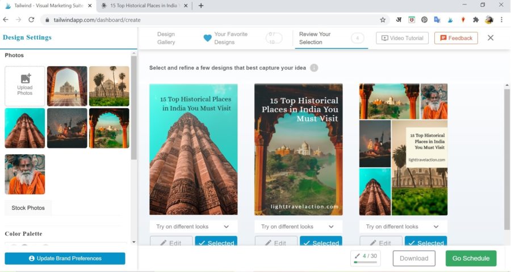Open the photo collage design preview

click(404, 150)
